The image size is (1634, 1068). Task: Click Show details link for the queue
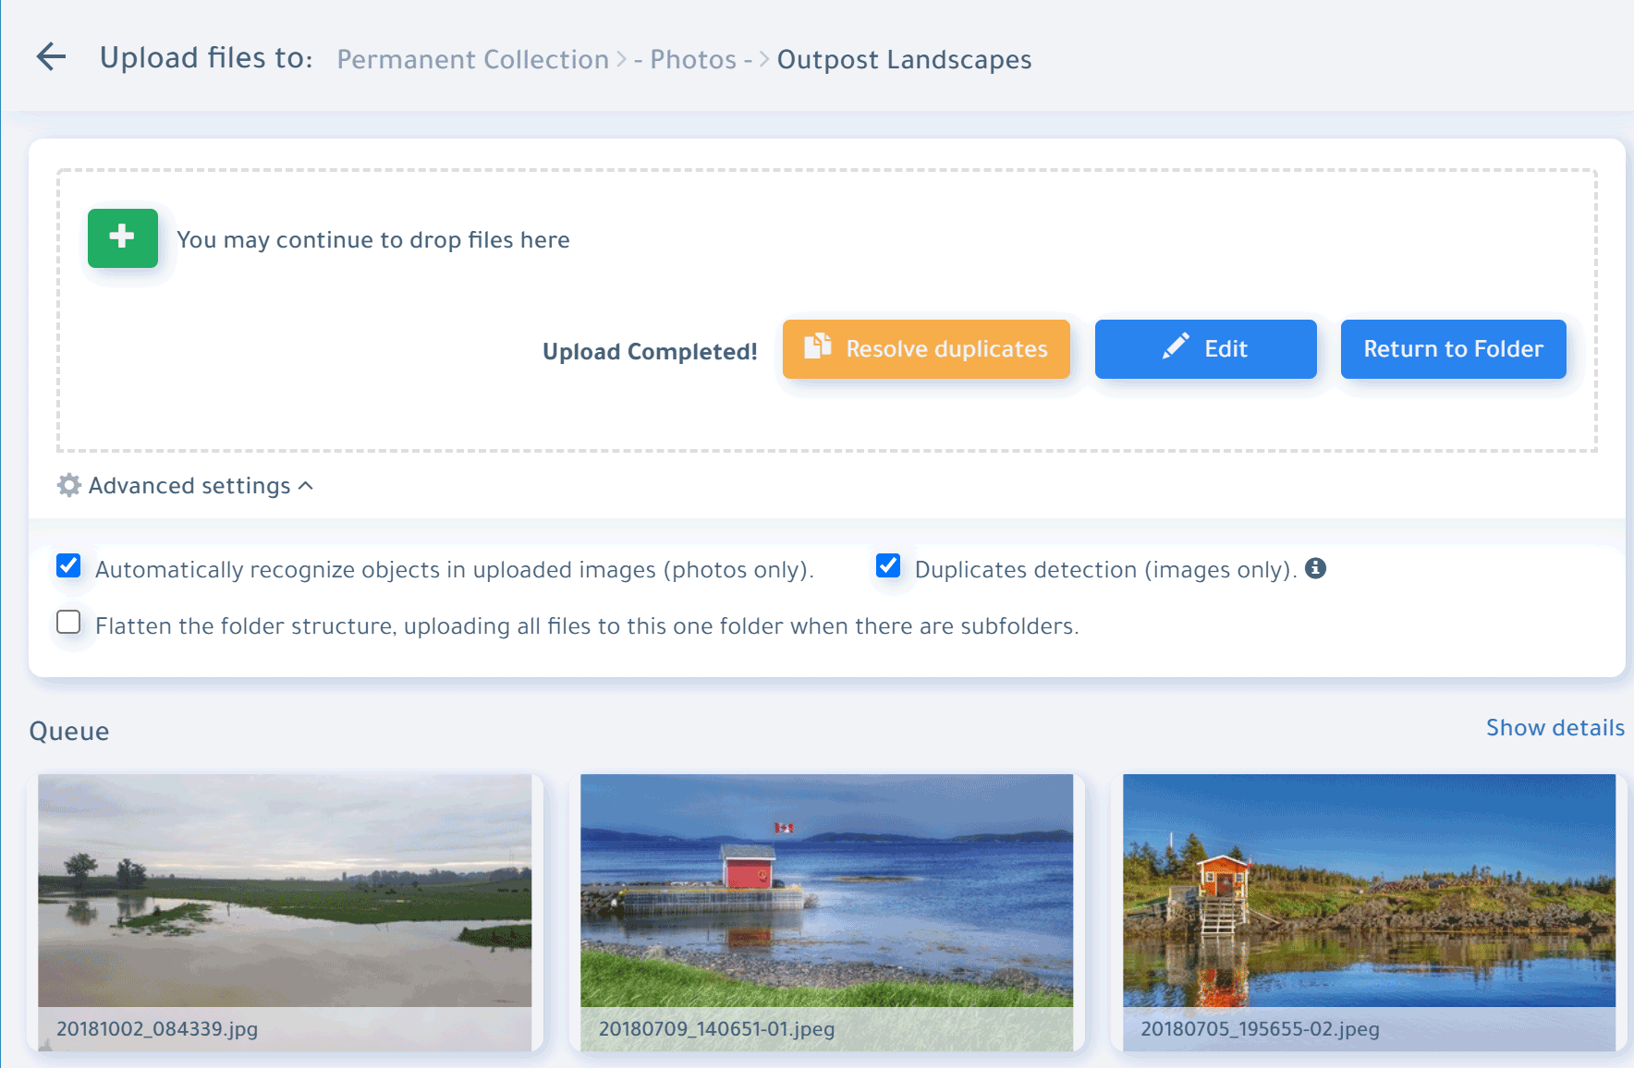[x=1555, y=728]
